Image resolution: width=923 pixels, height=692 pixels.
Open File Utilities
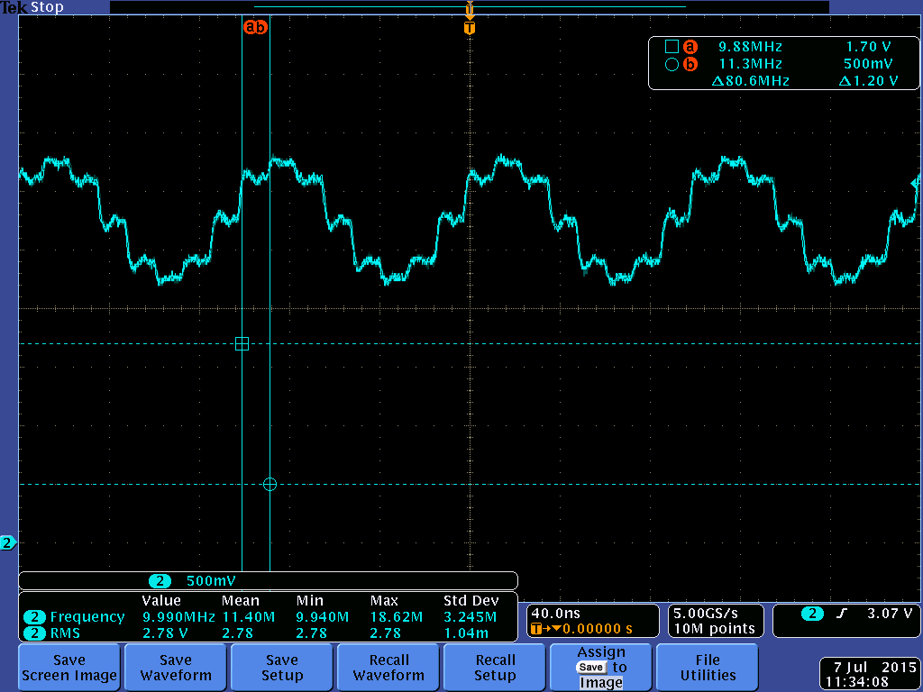tap(708, 668)
